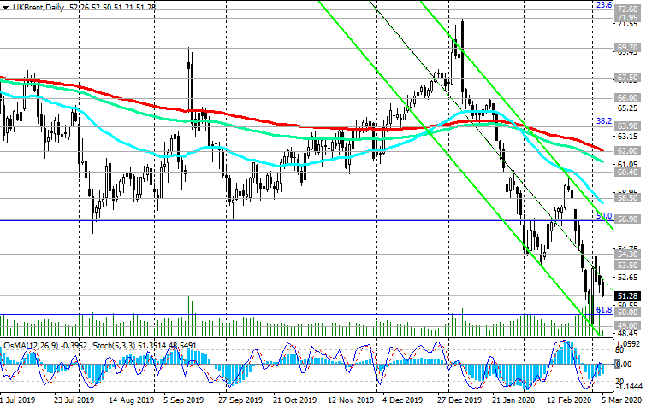Select the current price label 51.28
Screen dimensions: 646x409
coord(629,295)
